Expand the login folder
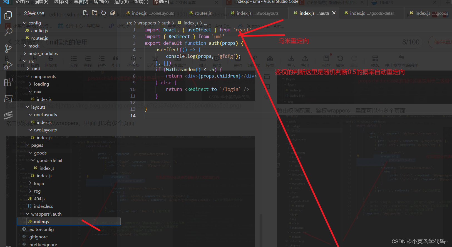The height and width of the screenshot is (247, 452). (x=39, y=183)
